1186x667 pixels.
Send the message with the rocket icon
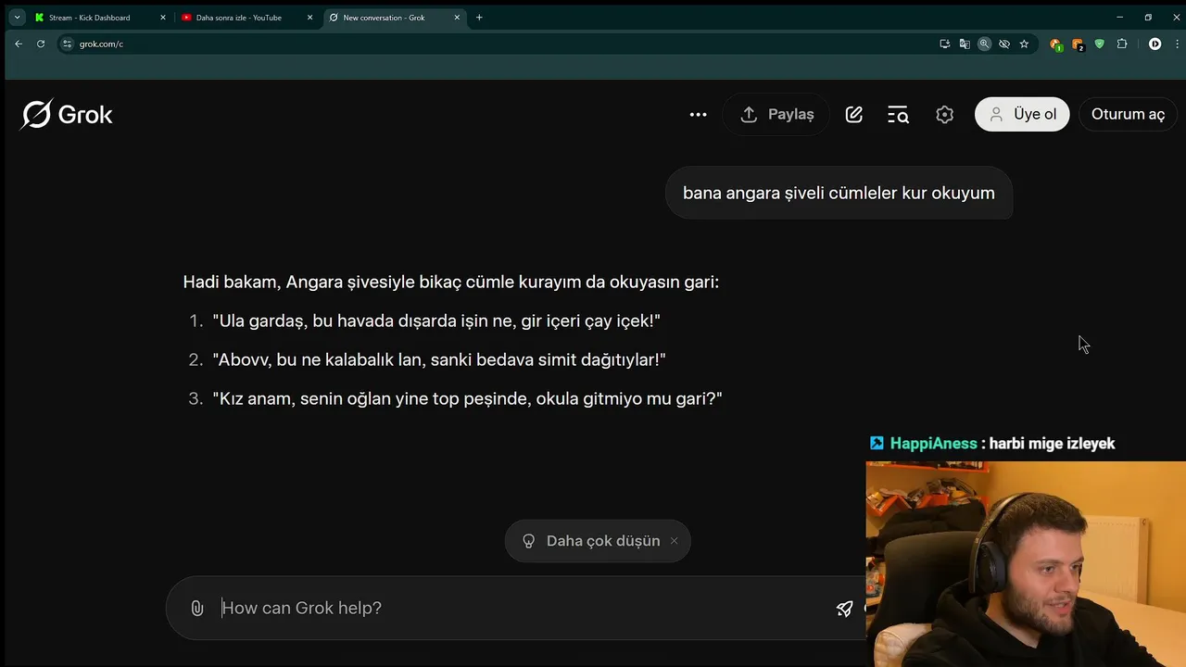tap(844, 608)
